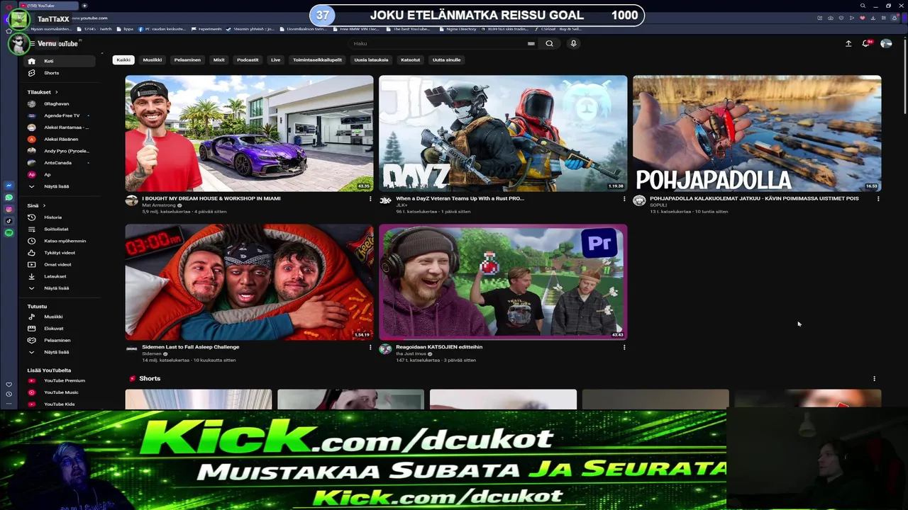
Task: Open YouTube Music link
Action: coord(60,392)
